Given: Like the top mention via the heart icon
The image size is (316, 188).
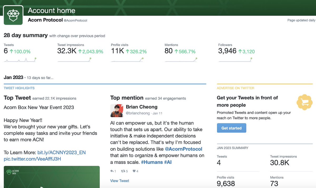Looking at the screenshot, I should pos(134,171).
